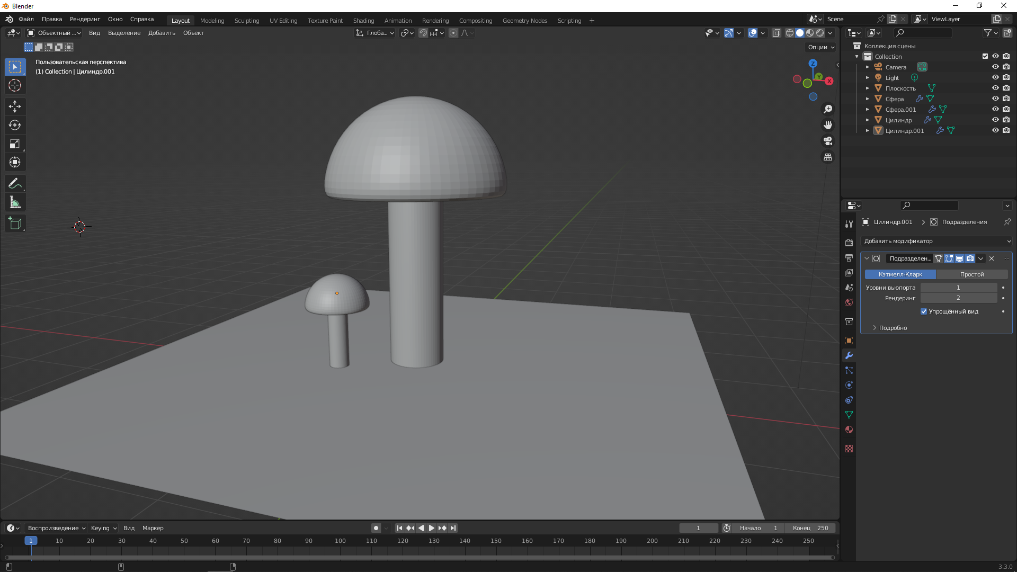Switch to rendered viewport shading

coord(820,33)
